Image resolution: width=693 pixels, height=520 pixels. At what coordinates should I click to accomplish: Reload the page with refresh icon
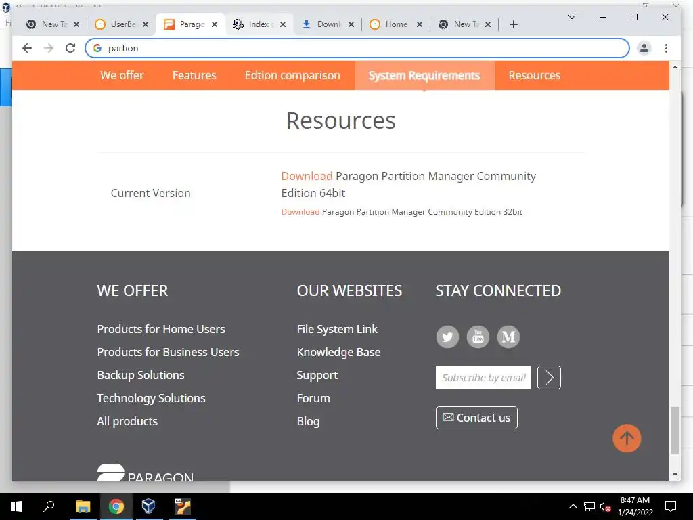point(70,48)
